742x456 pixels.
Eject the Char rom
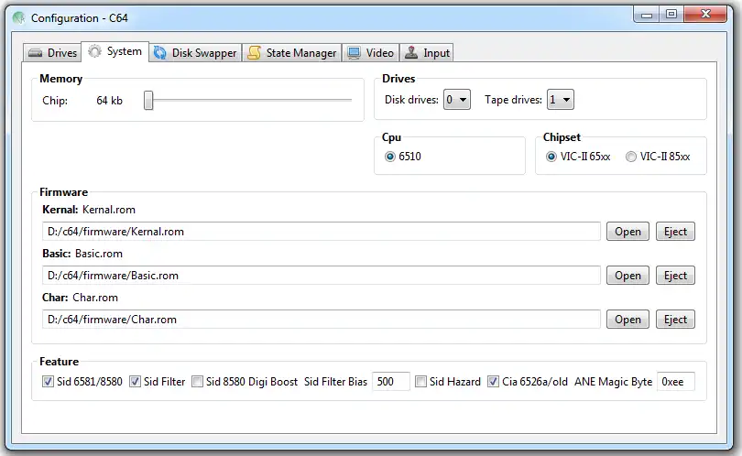(675, 320)
